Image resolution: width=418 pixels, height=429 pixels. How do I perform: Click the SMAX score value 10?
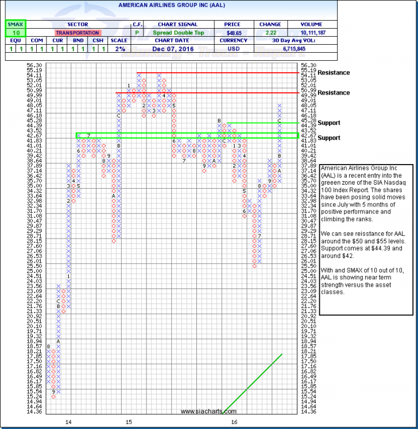[12, 33]
